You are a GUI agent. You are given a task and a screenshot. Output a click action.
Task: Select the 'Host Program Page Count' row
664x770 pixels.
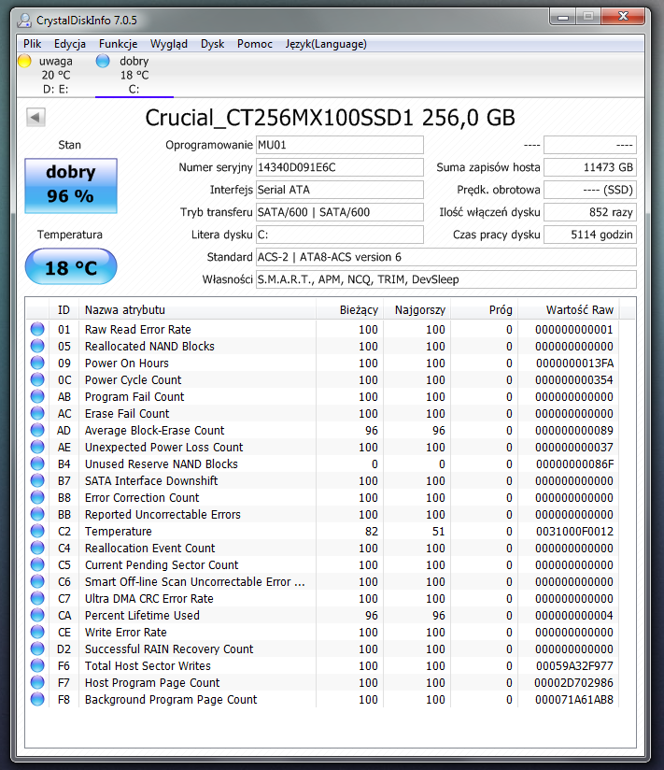pyautogui.click(x=322, y=682)
